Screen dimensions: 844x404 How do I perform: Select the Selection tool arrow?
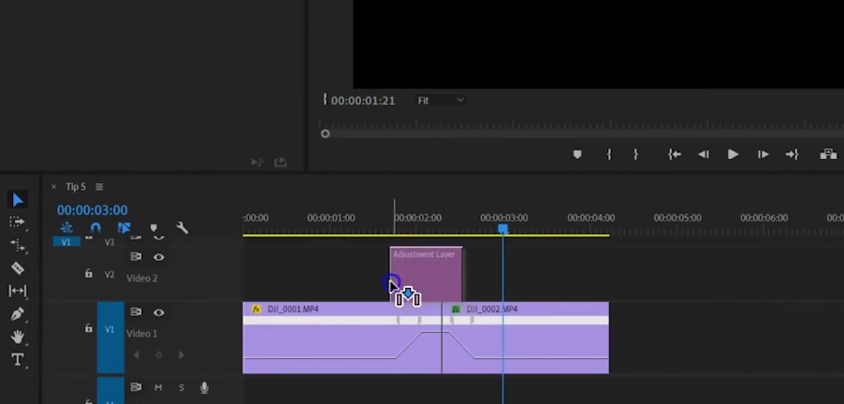pos(17,200)
